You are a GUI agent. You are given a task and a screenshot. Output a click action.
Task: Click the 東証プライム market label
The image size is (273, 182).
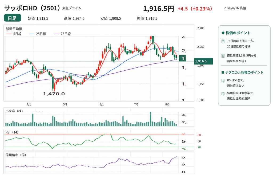pyautogui.click(x=72, y=8)
